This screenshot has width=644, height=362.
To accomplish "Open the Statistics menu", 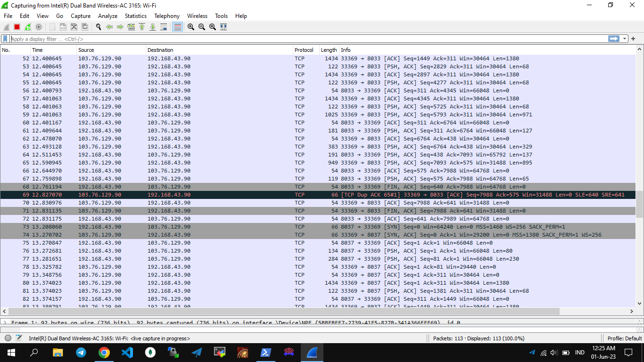I will (135, 16).
